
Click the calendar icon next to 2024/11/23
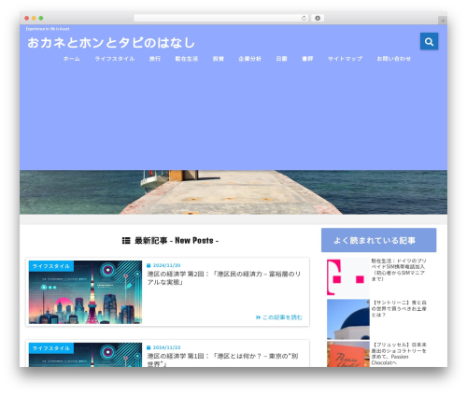(149, 347)
